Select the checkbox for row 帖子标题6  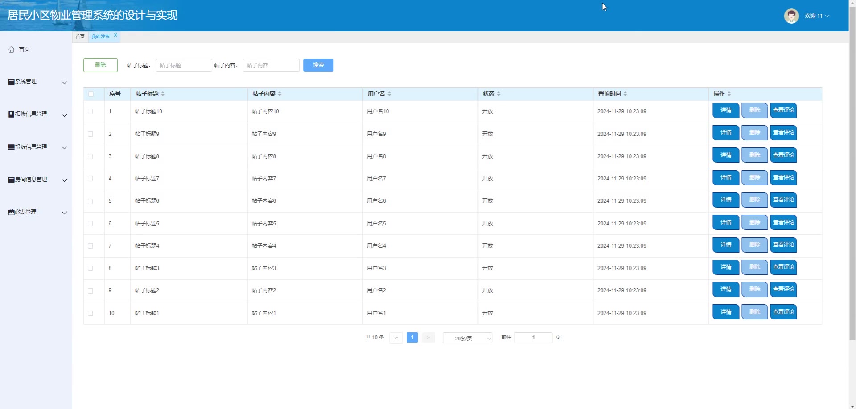[x=91, y=201]
